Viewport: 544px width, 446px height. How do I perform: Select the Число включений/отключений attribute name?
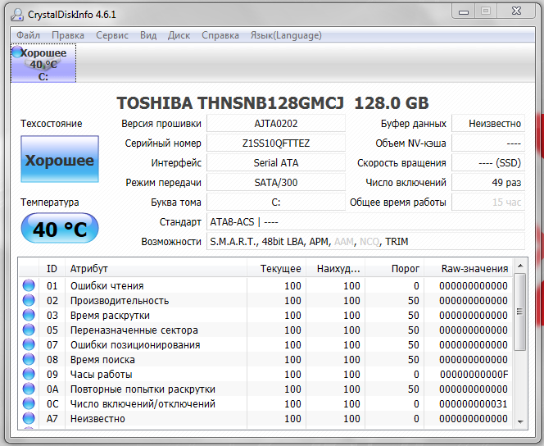[x=143, y=403]
